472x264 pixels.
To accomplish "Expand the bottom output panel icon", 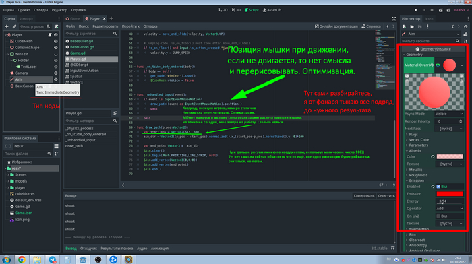I will (x=393, y=249).
